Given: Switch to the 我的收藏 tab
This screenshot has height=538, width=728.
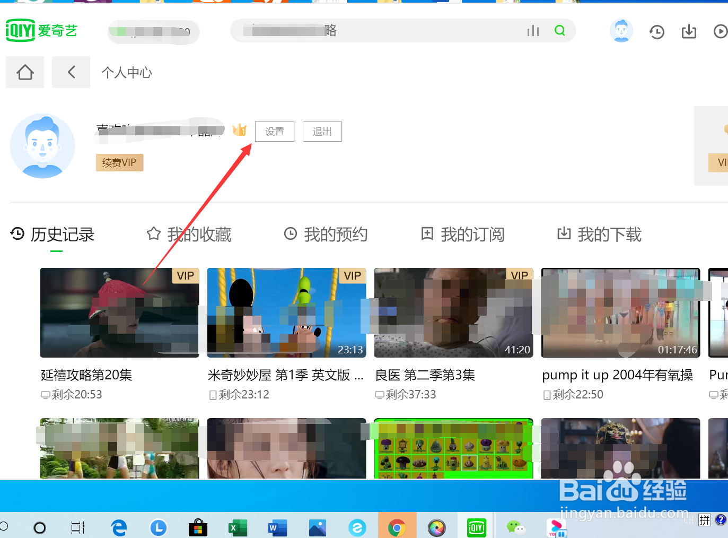Looking at the screenshot, I should tap(189, 234).
